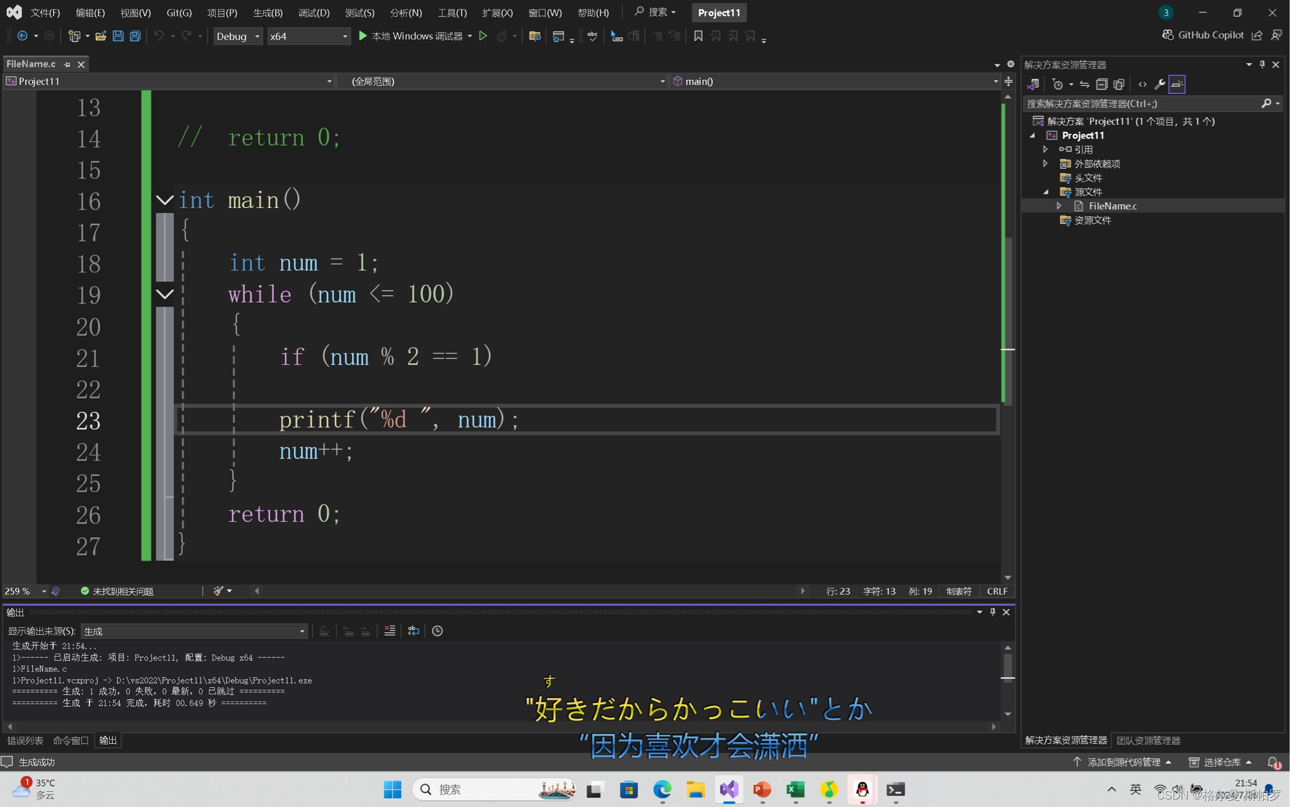This screenshot has width=1290, height=807.
Task: Collapse the int main() code block
Action: (x=165, y=200)
